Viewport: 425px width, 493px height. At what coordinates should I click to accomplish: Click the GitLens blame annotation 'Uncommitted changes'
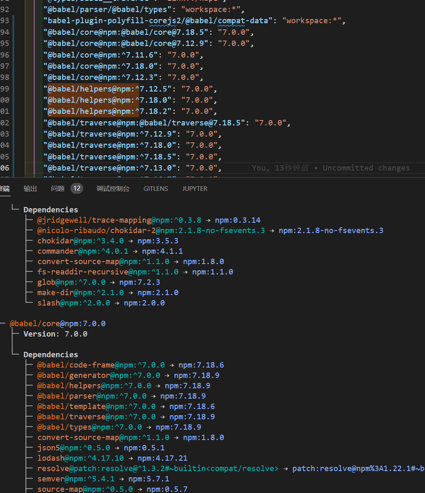[366, 168]
